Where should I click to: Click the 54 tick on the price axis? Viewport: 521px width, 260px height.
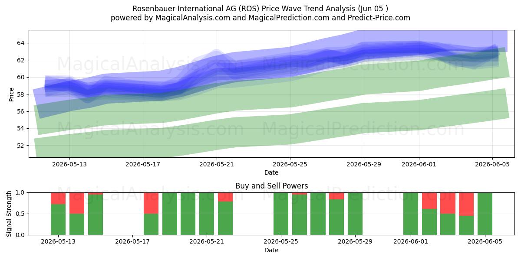[22, 128]
